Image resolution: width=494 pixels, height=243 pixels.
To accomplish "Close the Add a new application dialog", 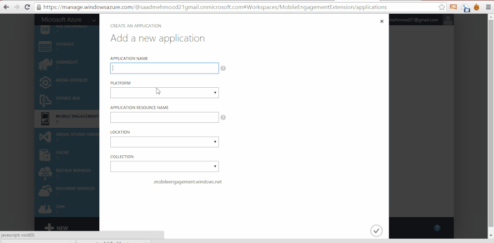I will (x=381, y=21).
